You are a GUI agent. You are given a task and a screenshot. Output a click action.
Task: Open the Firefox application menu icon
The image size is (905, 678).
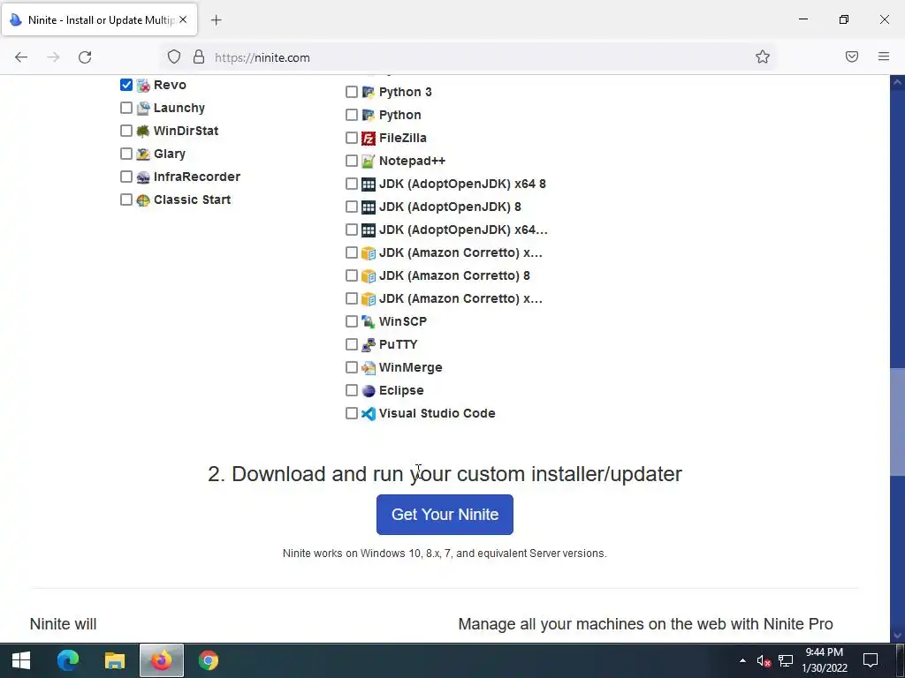click(884, 56)
